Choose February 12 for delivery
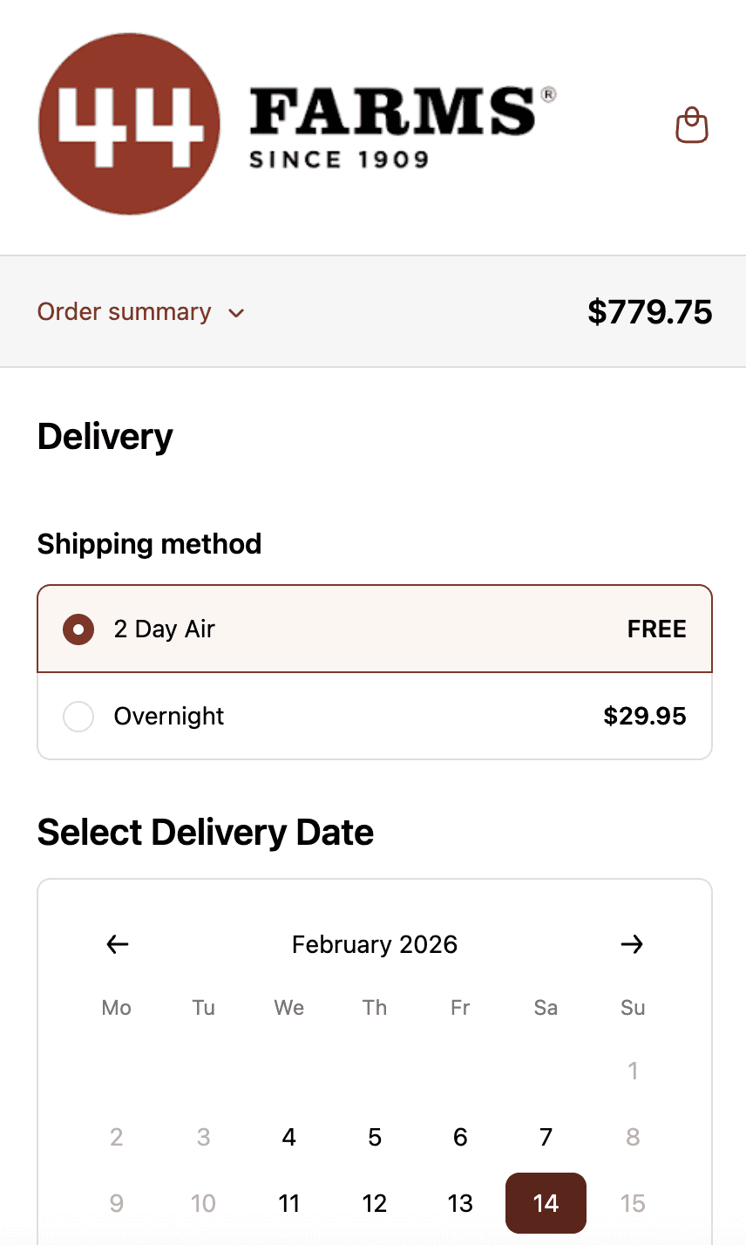 pyautogui.click(x=375, y=1203)
